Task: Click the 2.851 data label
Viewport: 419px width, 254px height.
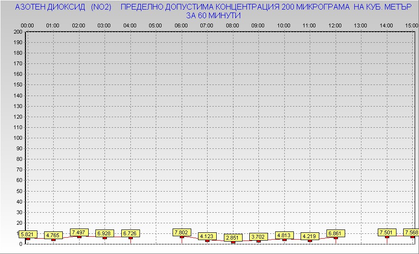Action: [233, 238]
